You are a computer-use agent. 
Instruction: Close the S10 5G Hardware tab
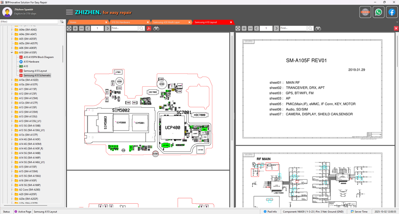click(148, 22)
